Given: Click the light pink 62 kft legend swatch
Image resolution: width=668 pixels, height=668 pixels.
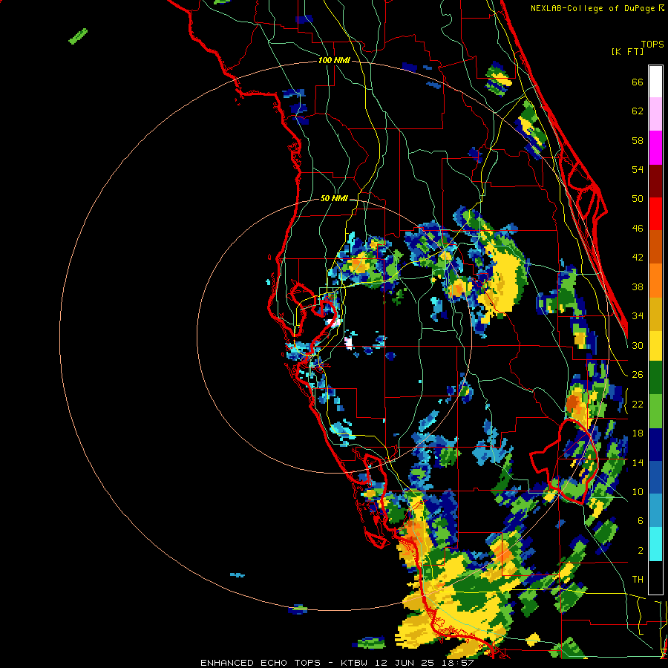Looking at the screenshot, I should point(655,114).
